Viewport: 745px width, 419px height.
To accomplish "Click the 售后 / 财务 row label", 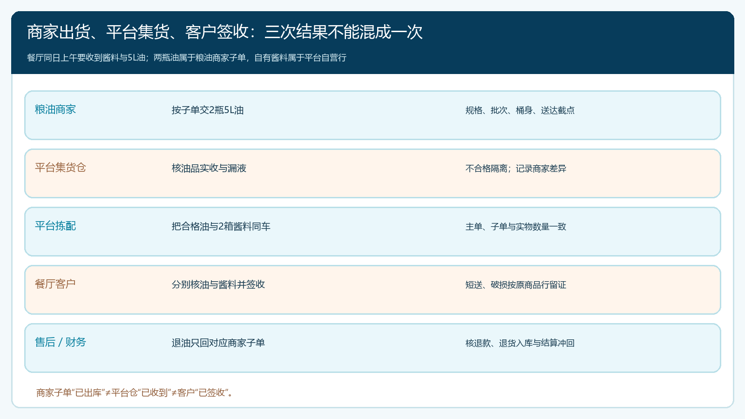I will [61, 342].
